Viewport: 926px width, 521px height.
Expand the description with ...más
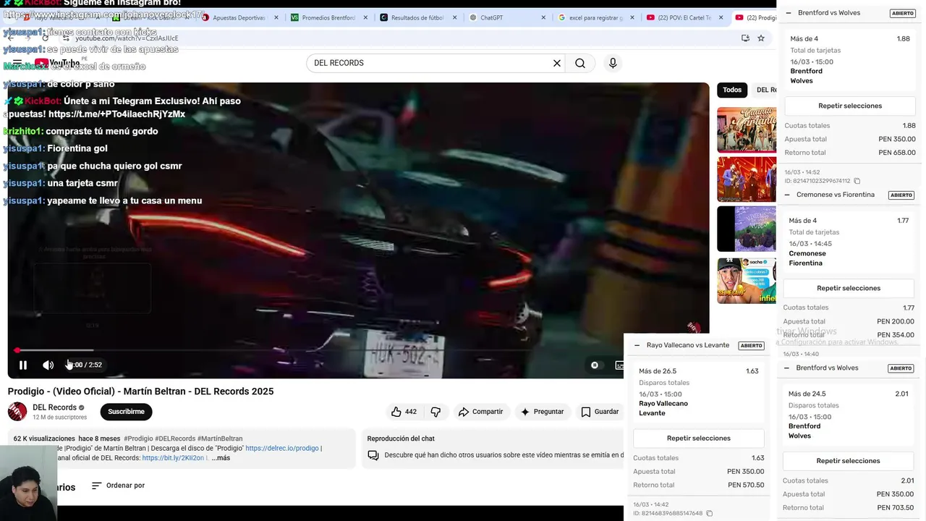pyautogui.click(x=221, y=458)
